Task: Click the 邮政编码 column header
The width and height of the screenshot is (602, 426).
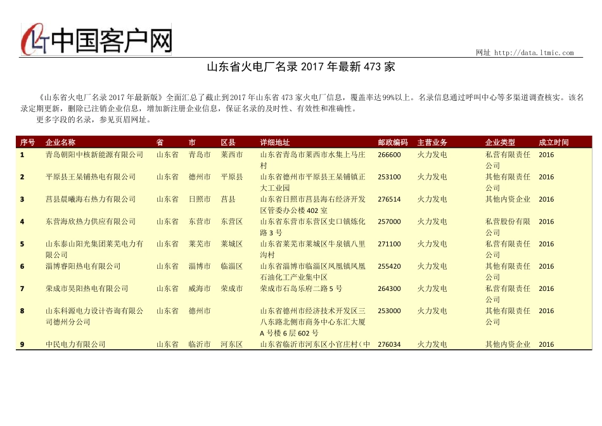Action: click(x=393, y=143)
